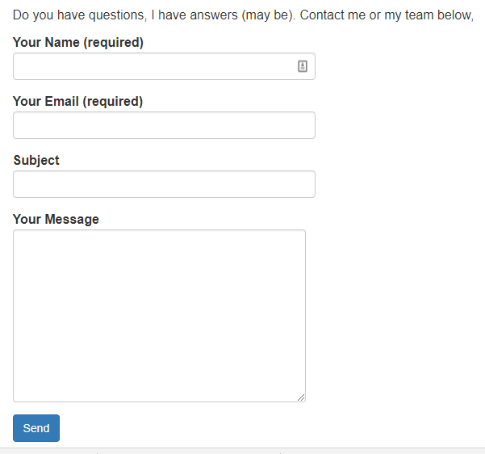Image resolution: width=485 pixels, height=454 pixels.
Task: Select the Subject text field
Action: 164,184
